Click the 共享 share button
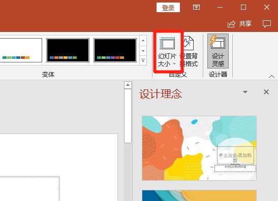Viewport: 278px width, 201px height. 240,24
